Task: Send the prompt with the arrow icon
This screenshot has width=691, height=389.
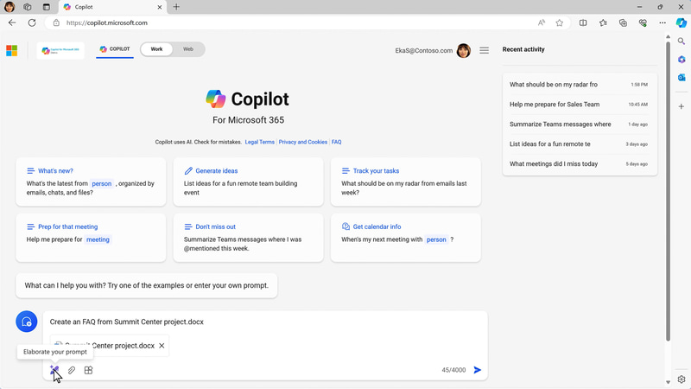Action: tap(477, 370)
